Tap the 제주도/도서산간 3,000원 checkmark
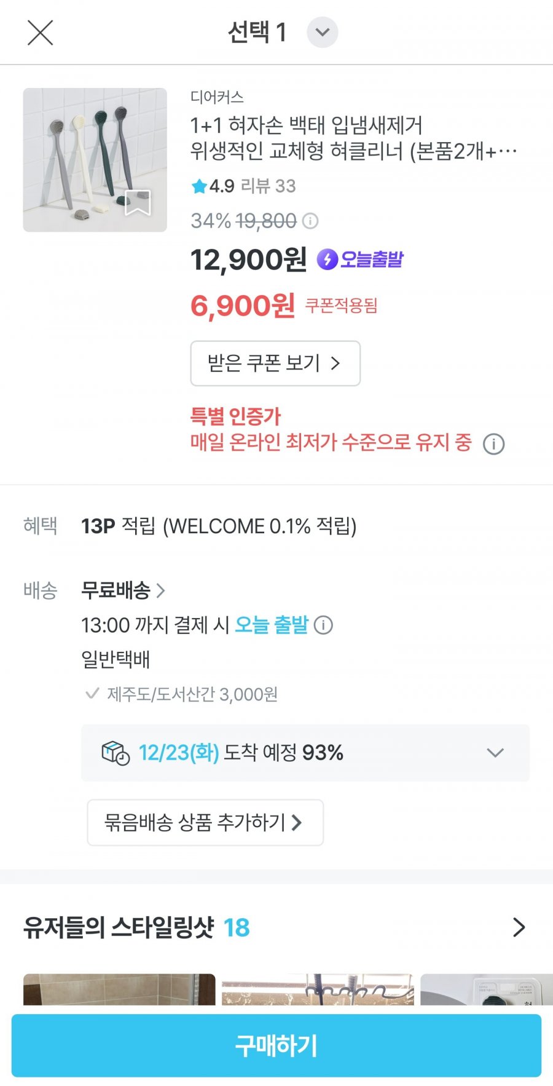Viewport: 553px width, 1086px height. [x=92, y=694]
